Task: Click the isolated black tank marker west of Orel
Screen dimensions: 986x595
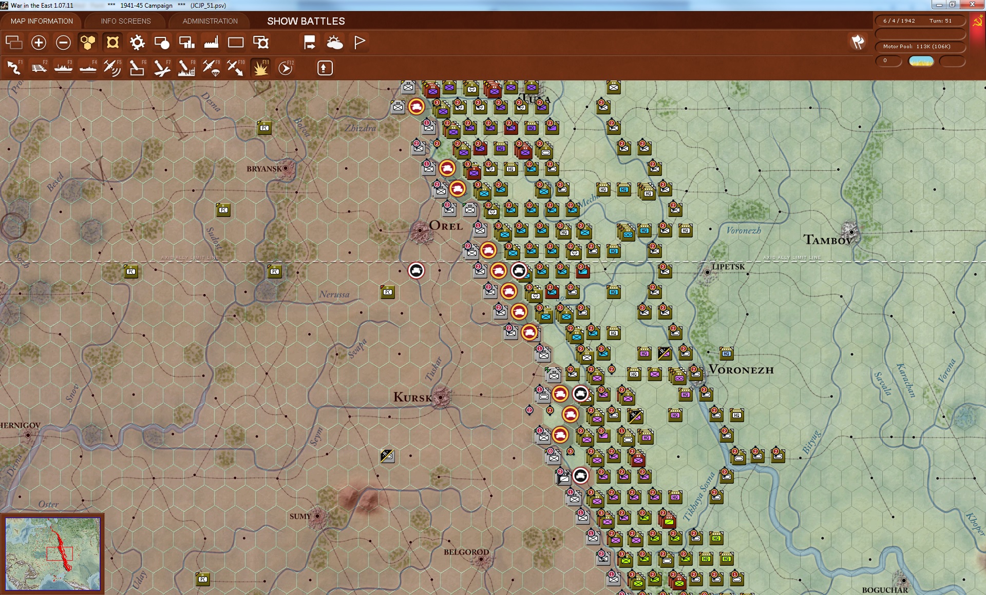Action: tap(416, 270)
